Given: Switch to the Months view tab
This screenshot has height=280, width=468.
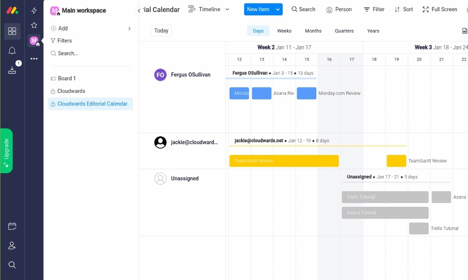Looking at the screenshot, I should (313, 31).
